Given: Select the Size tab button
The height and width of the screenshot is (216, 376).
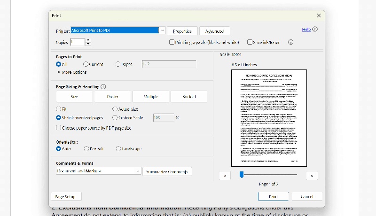Looking at the screenshot, I should 74,97.
